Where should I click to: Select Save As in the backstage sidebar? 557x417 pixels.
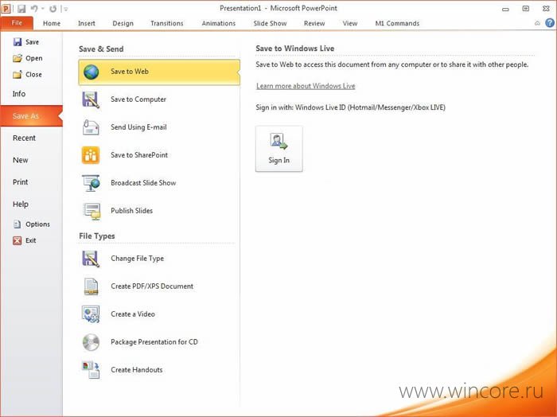[x=32, y=116]
